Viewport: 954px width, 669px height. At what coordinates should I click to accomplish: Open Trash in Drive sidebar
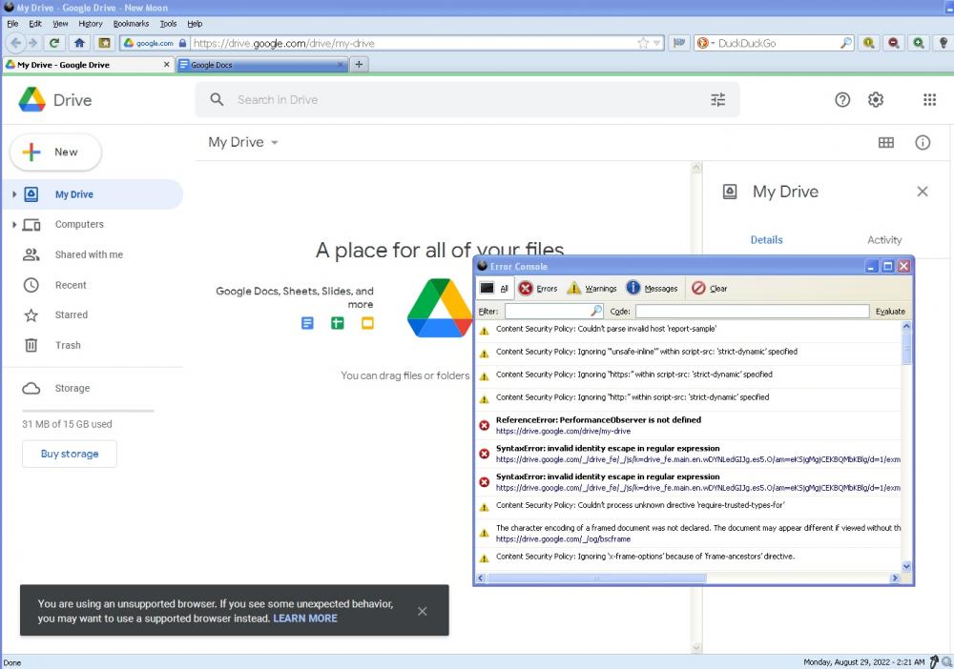click(68, 345)
